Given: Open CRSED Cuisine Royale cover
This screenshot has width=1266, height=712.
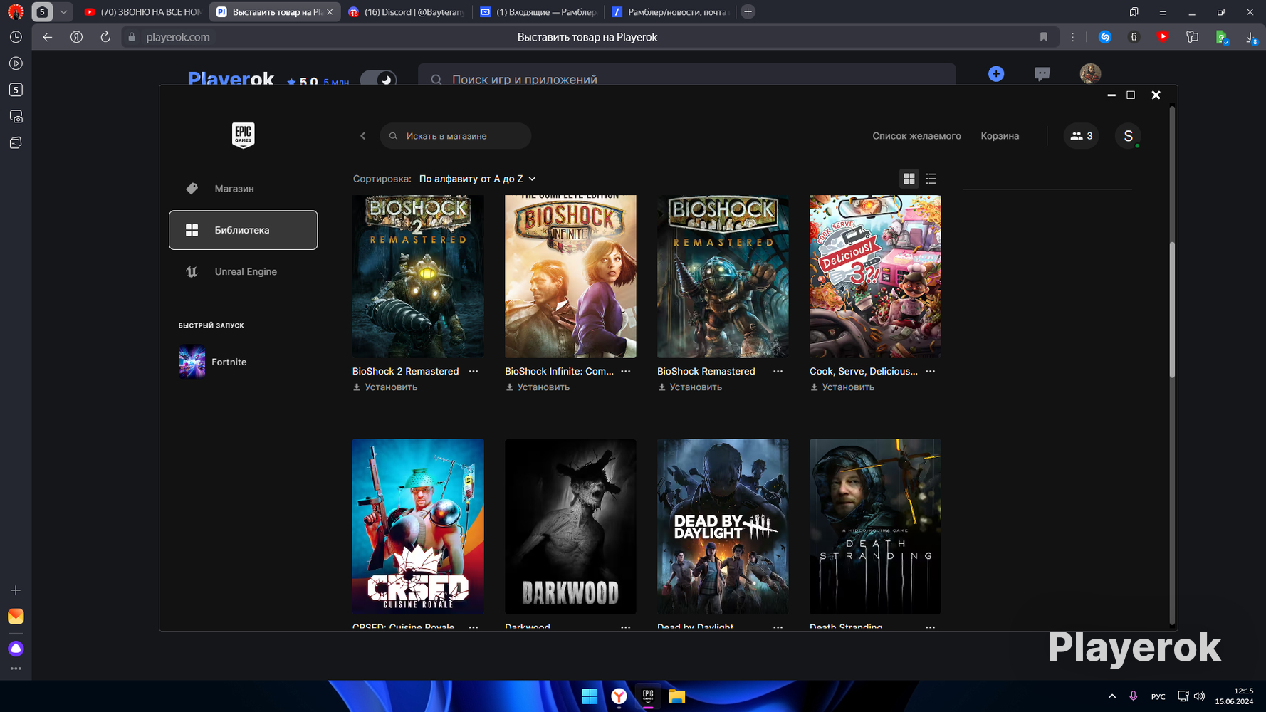Looking at the screenshot, I should 418,527.
